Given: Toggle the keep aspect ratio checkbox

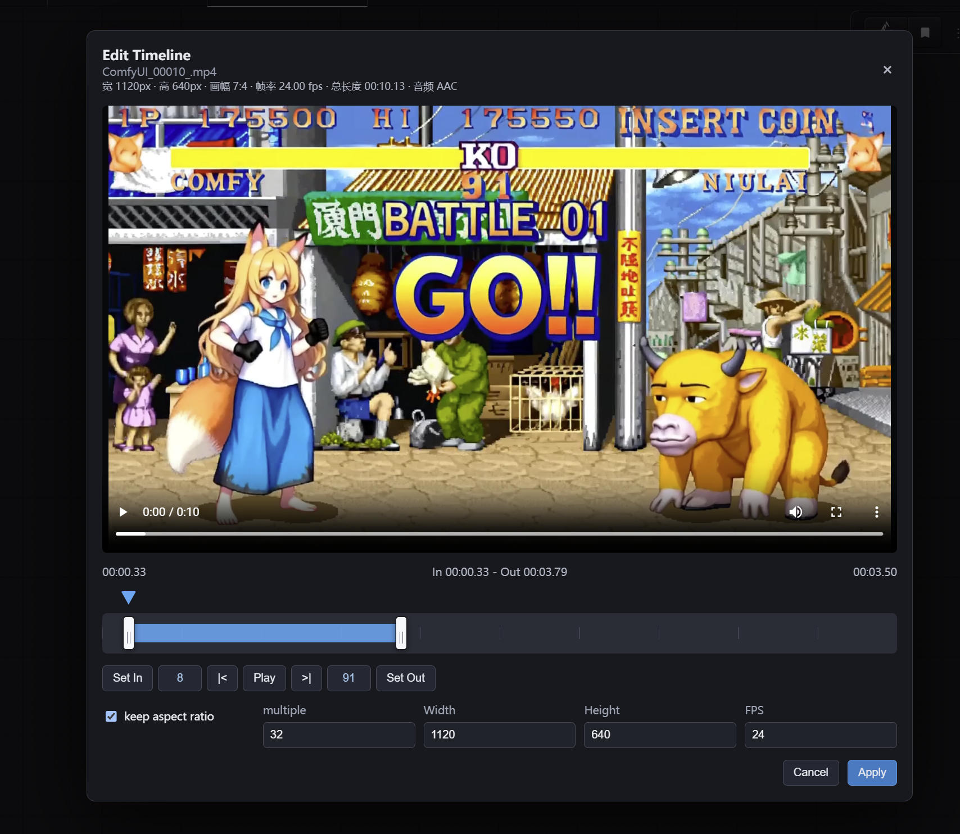Looking at the screenshot, I should click(111, 717).
